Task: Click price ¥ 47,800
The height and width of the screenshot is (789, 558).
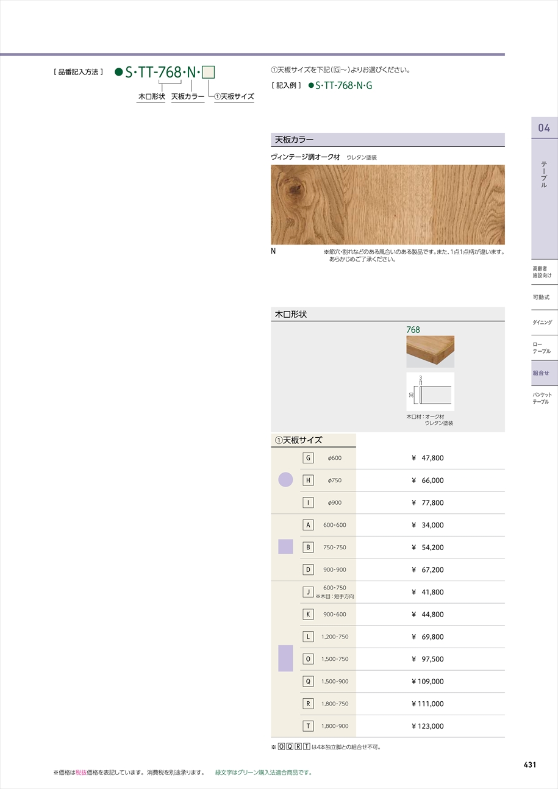Action: point(427,458)
